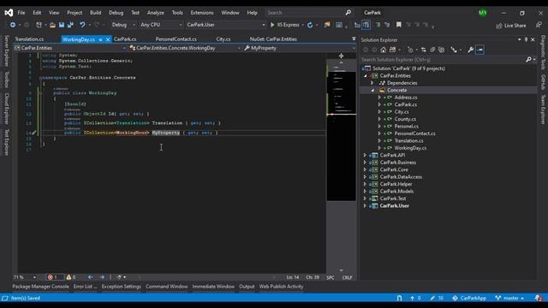548x308 pixels.
Task: Click the previous issue arrow in editor footer
Action: [91, 277]
